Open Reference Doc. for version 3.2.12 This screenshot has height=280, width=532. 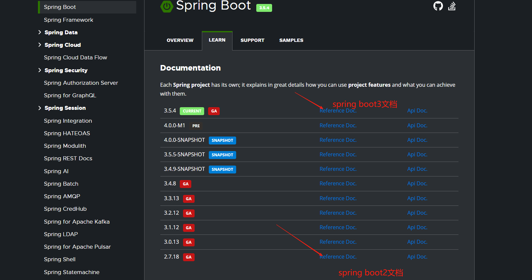338,213
